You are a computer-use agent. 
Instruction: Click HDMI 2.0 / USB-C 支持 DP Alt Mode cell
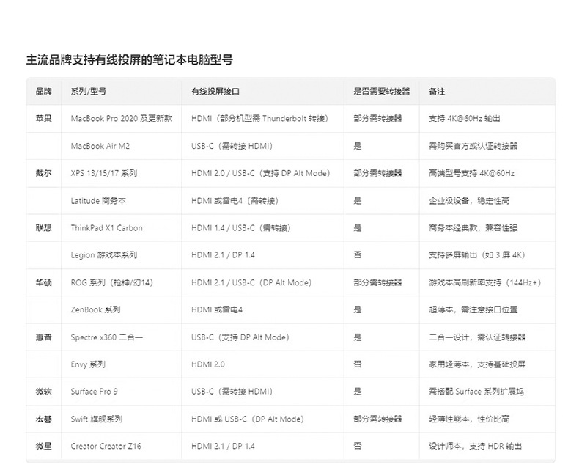261,173
